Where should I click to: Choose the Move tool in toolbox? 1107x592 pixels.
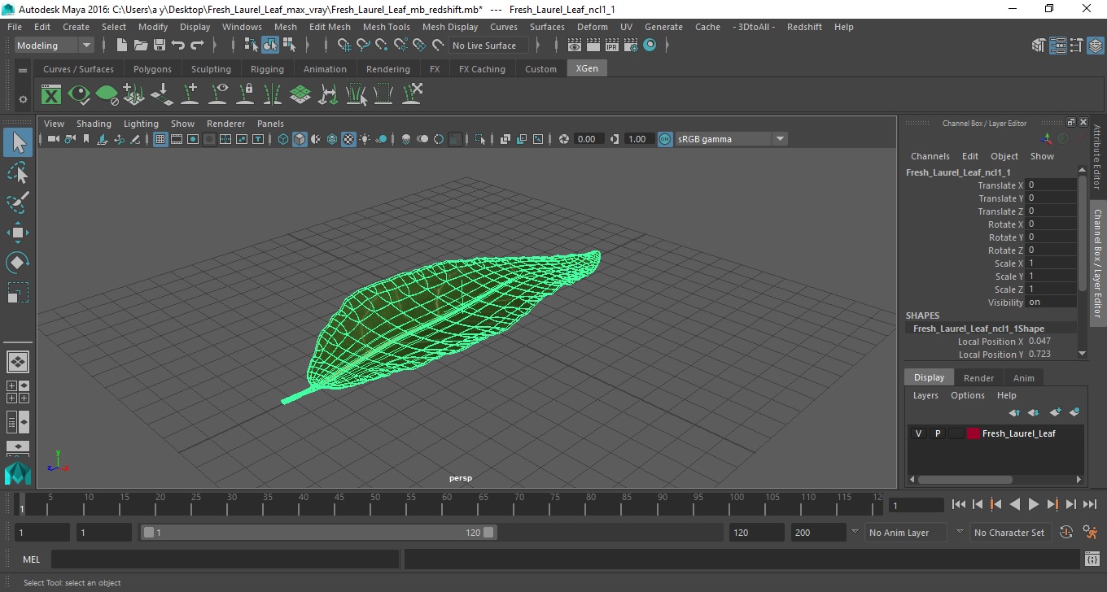18,233
